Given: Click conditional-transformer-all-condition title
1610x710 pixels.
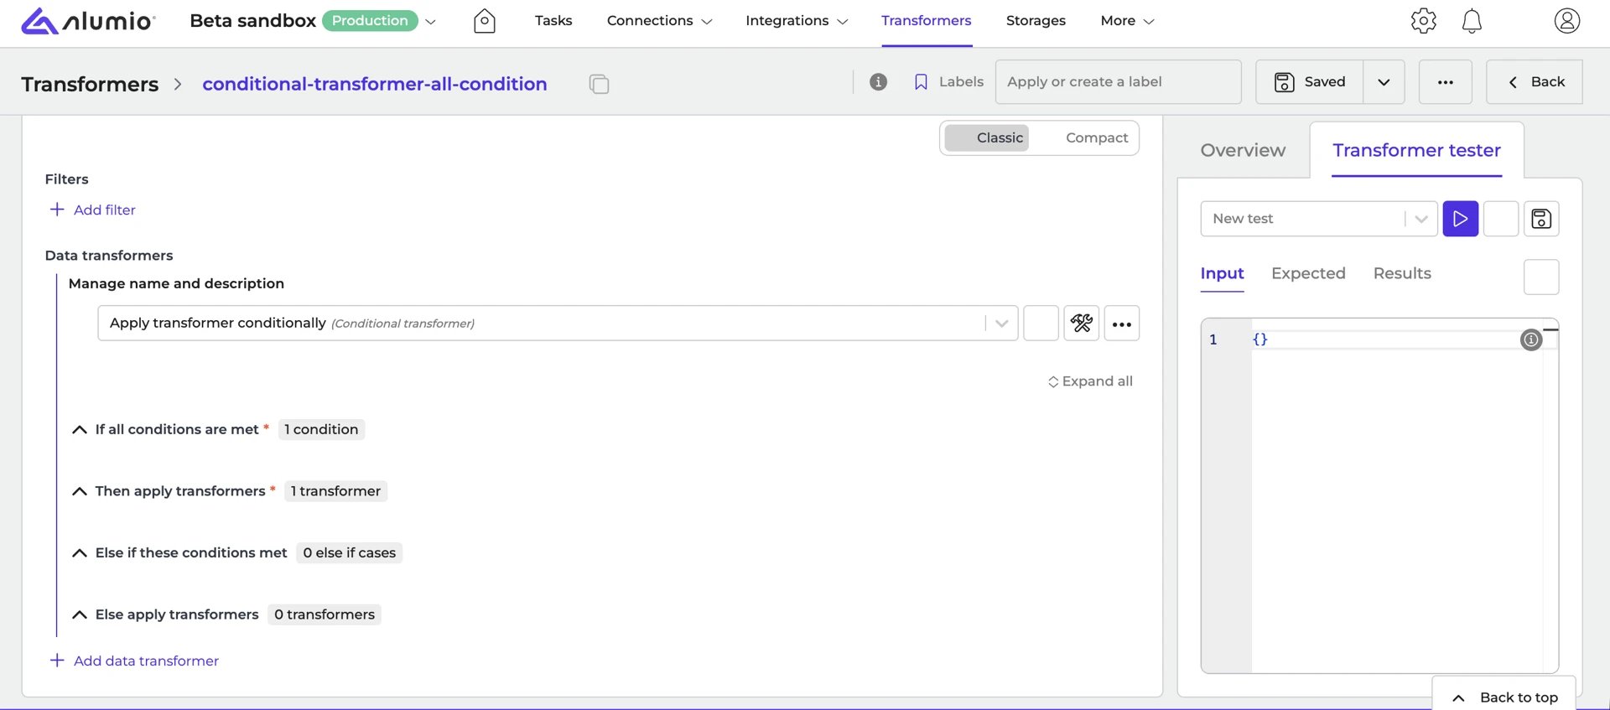Looking at the screenshot, I should point(375,84).
